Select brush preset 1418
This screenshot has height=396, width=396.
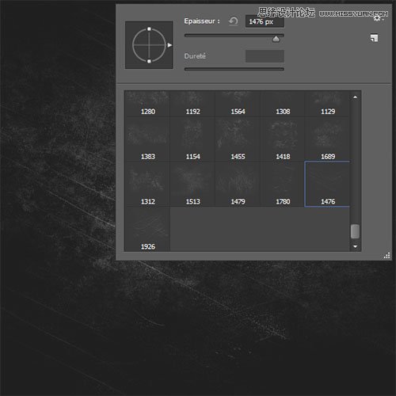click(283, 139)
